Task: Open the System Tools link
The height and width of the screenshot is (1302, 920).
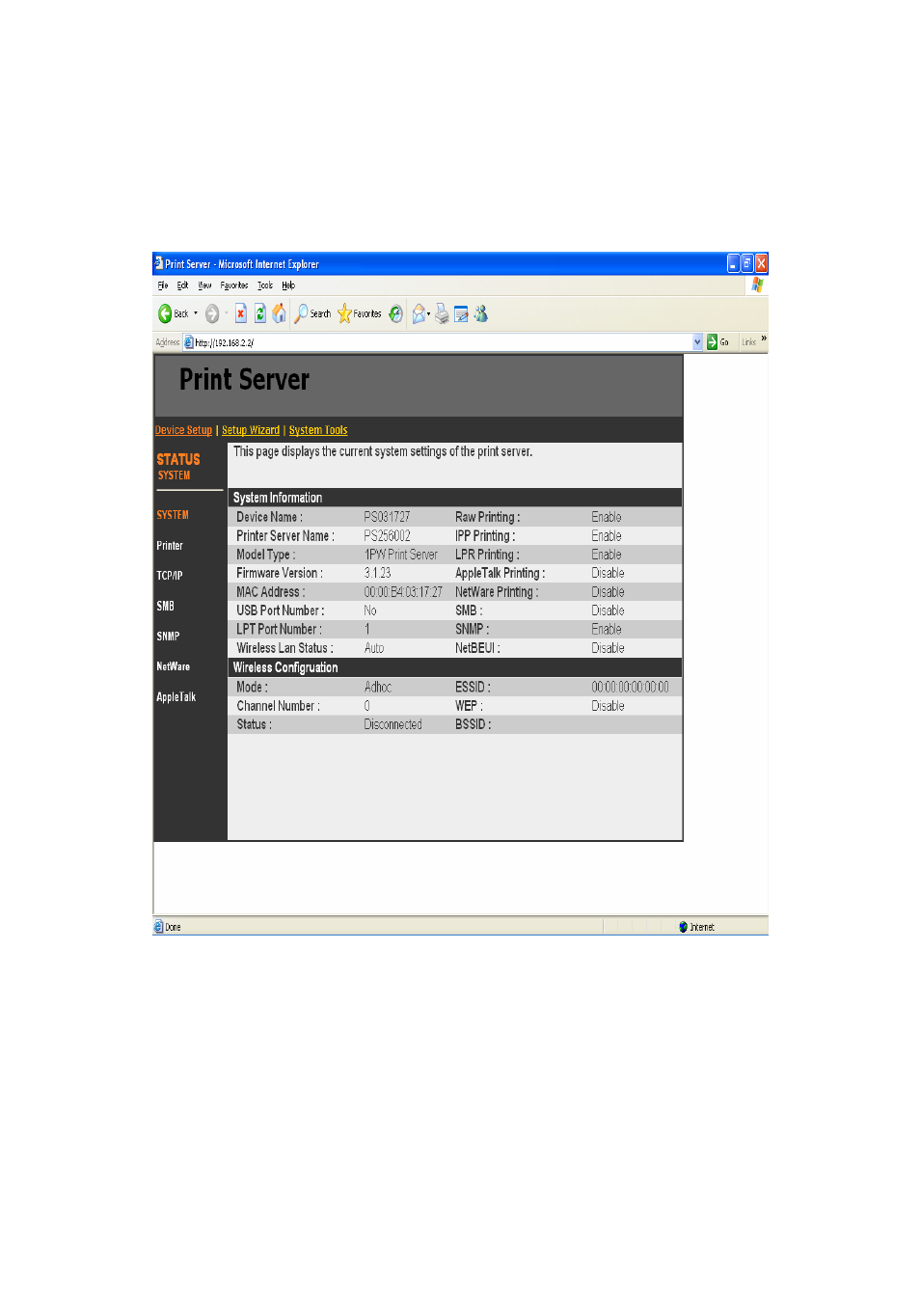Action: 318,430
